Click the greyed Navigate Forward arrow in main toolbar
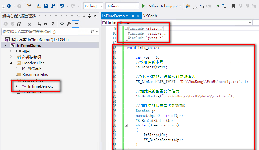This screenshot has width=259, height=150. (x=19, y=6)
